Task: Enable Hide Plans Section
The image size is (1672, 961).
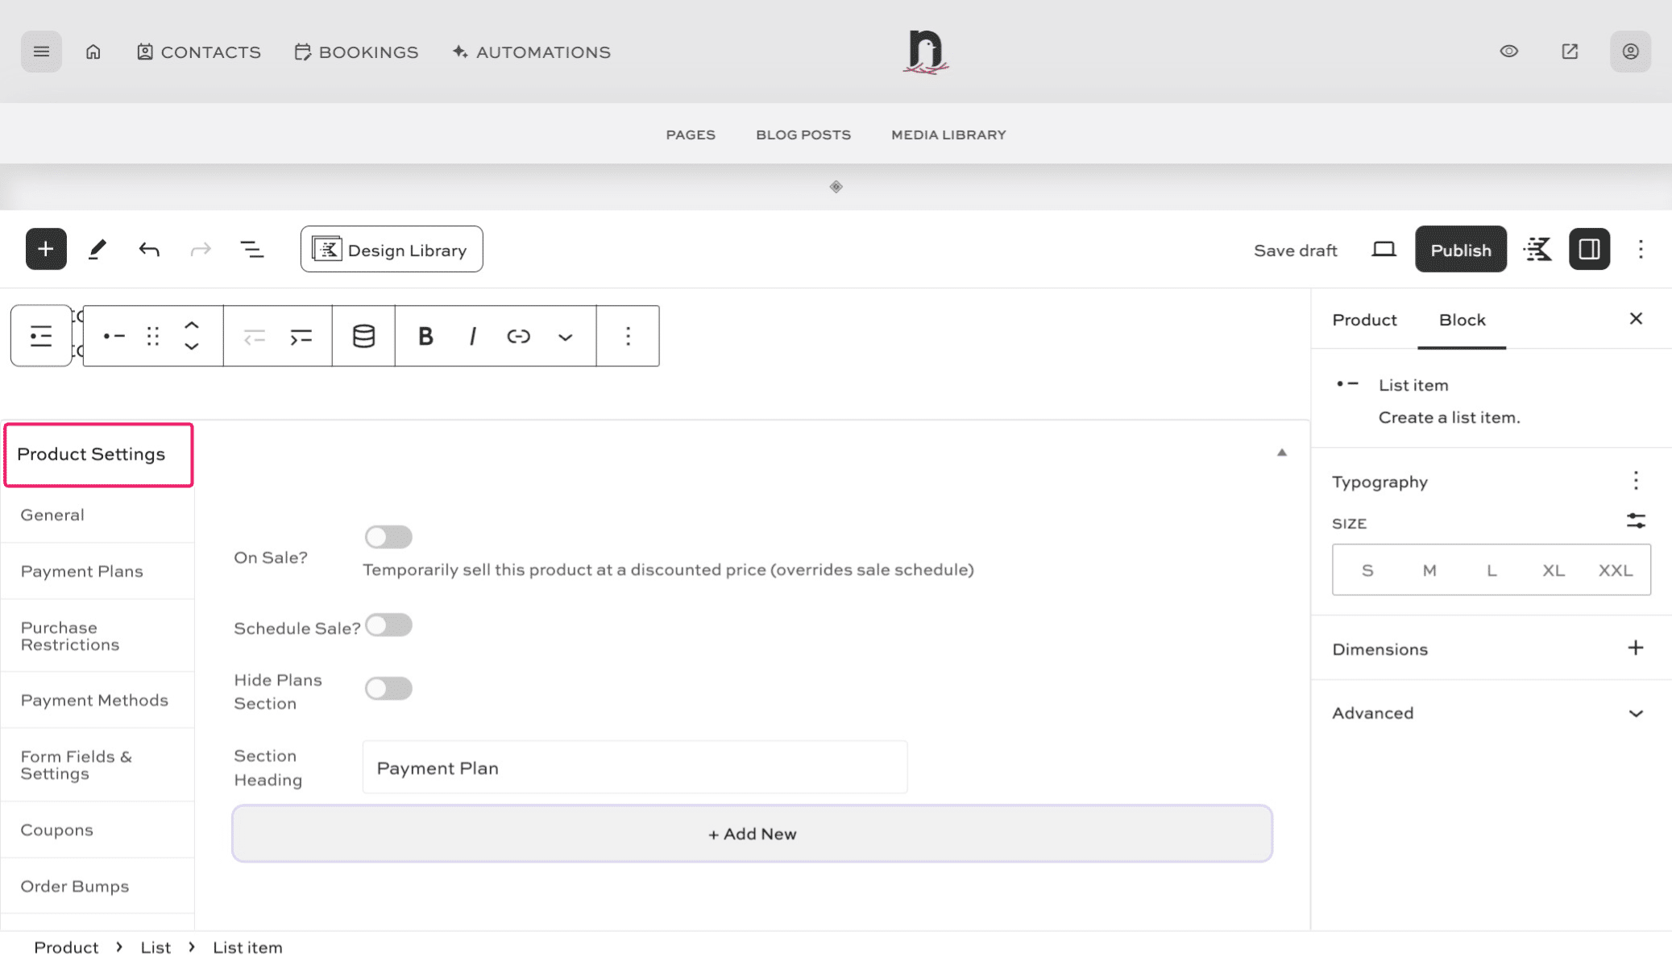Action: pyautogui.click(x=388, y=688)
